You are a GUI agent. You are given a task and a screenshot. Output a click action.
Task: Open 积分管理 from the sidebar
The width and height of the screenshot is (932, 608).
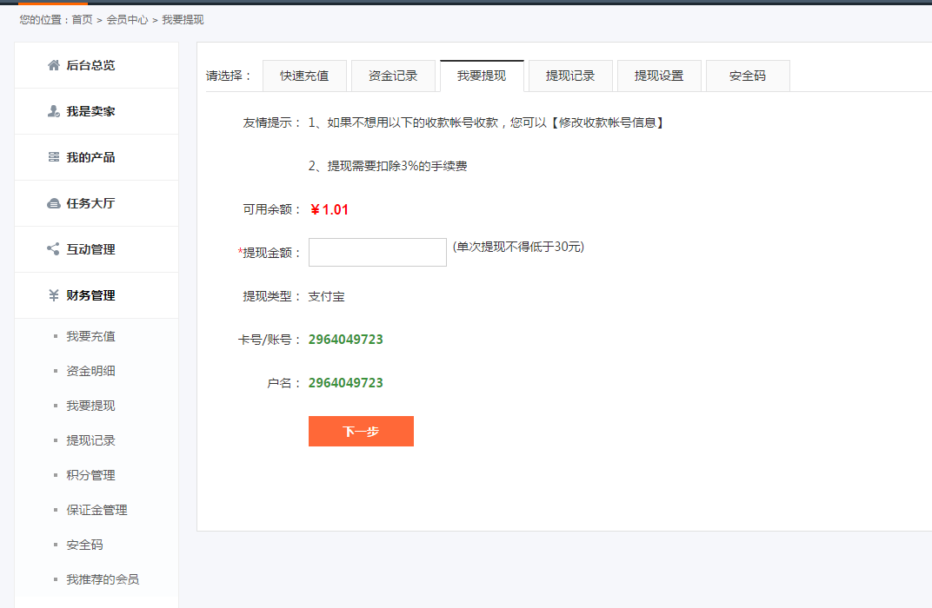click(90, 475)
